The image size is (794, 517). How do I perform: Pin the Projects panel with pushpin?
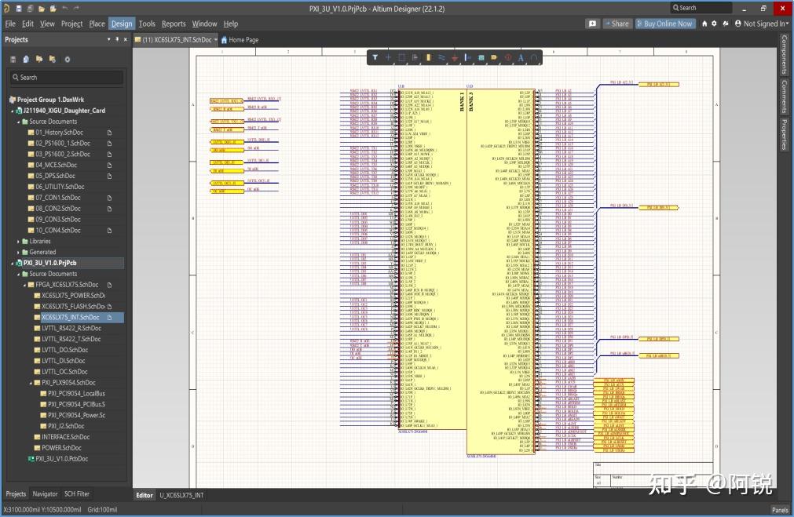click(116, 39)
